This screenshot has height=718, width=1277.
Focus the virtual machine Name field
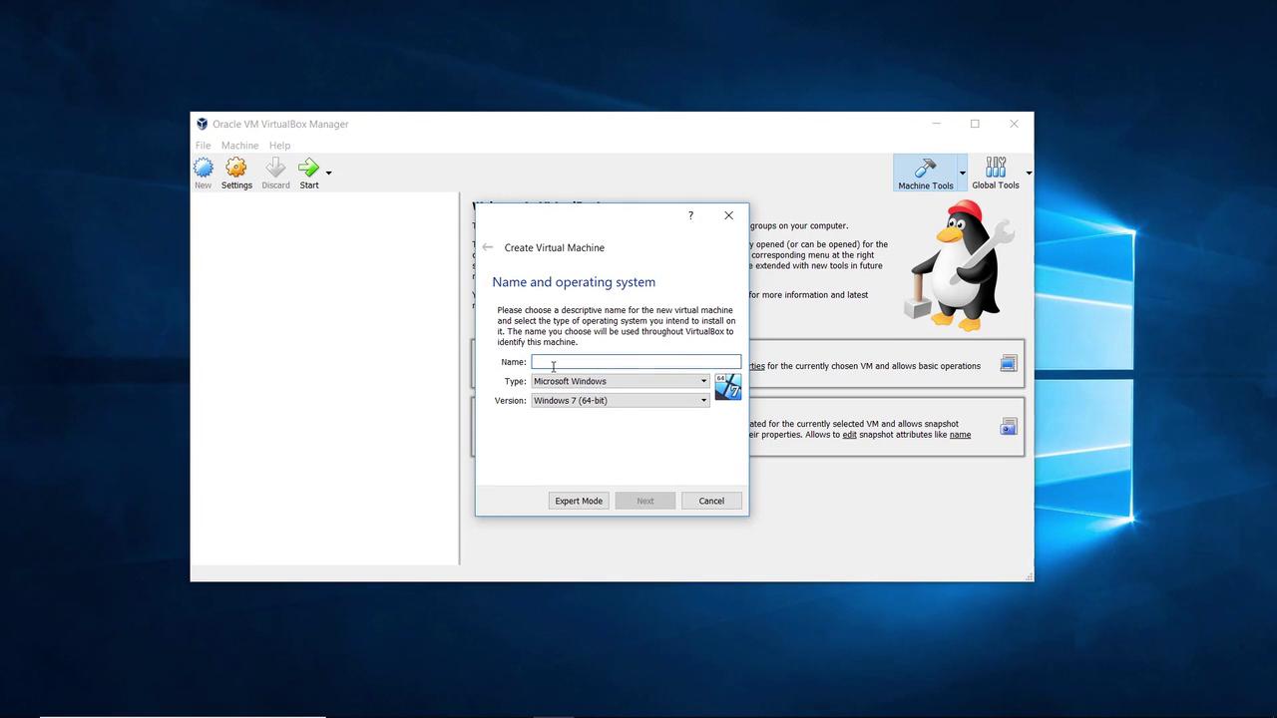click(x=636, y=362)
